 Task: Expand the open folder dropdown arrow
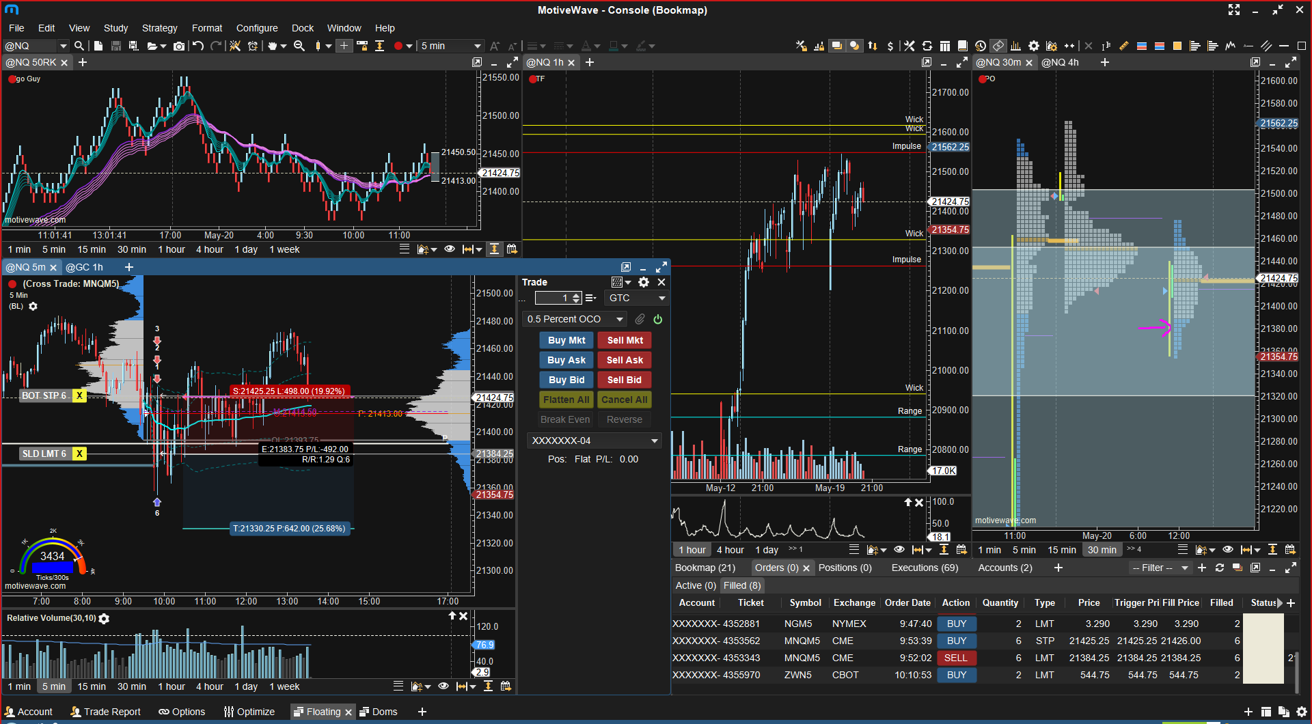tap(163, 46)
